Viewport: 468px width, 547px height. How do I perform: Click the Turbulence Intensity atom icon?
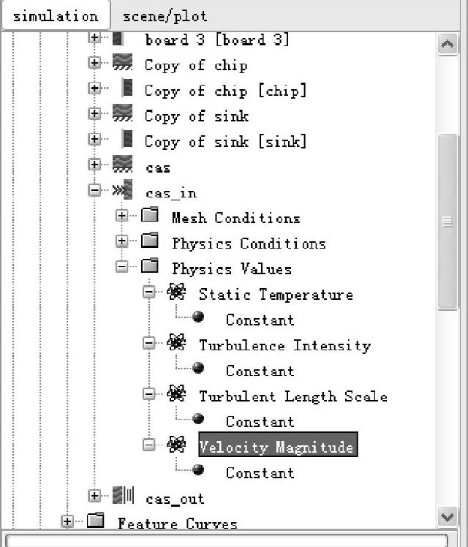pos(176,344)
